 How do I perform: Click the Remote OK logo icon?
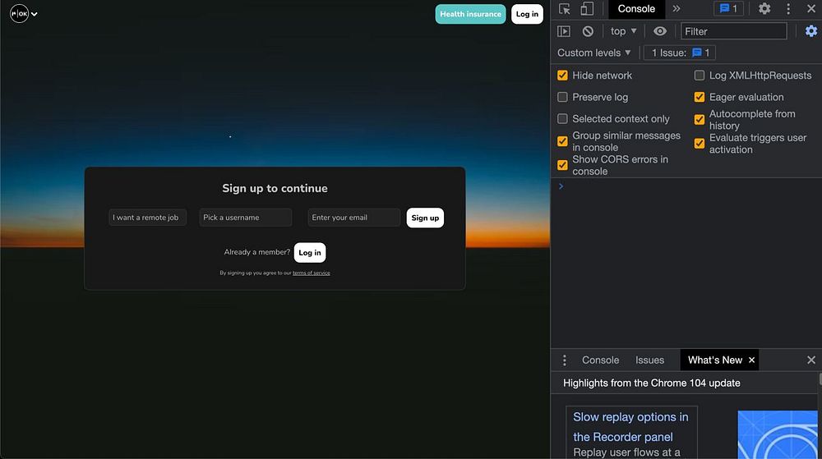pos(20,14)
